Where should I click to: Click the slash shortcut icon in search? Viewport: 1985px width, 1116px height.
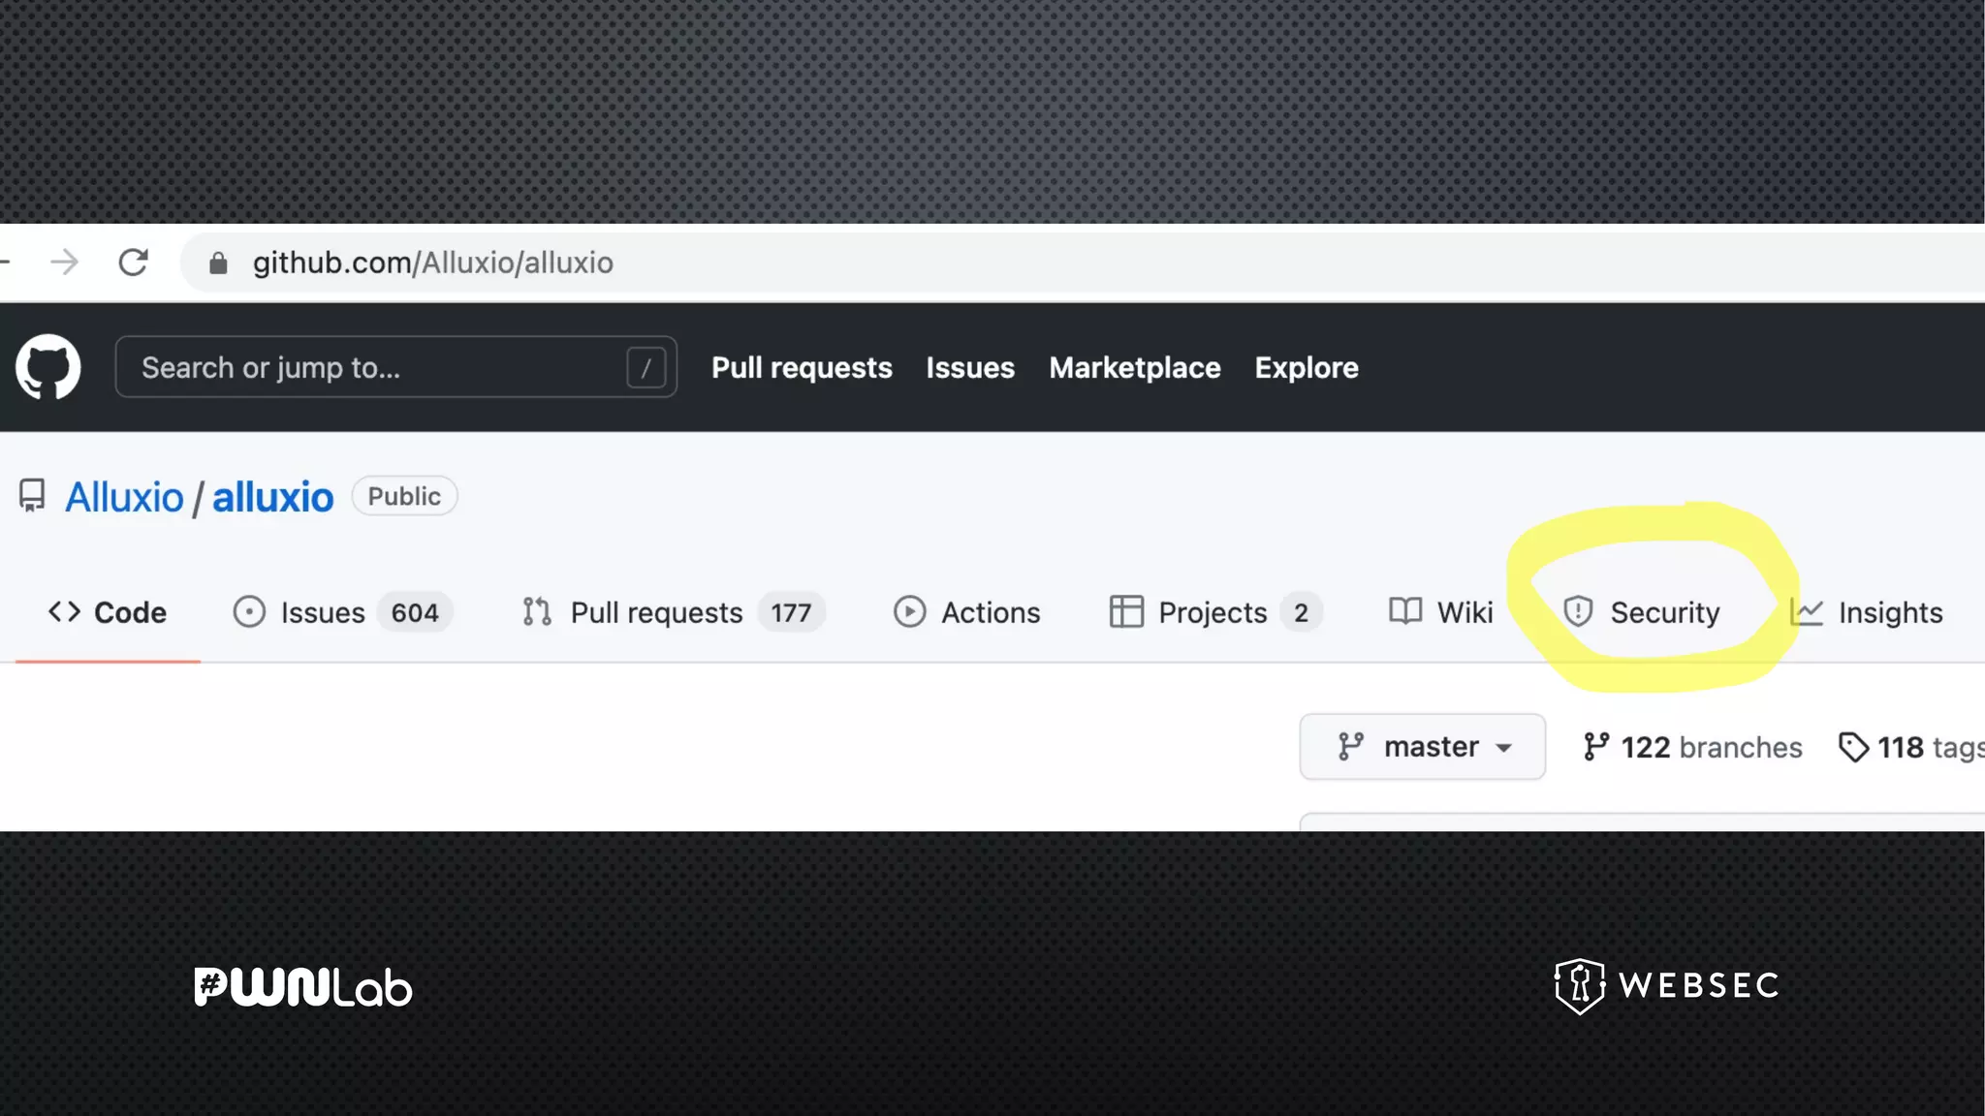click(x=646, y=367)
